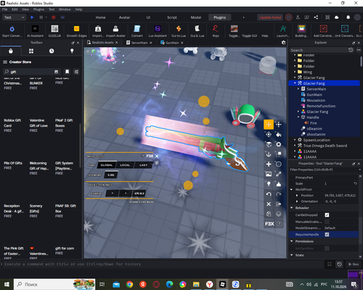The image size is (363, 290).
Task: Open the F3X help question mark
Action: tap(280, 224)
